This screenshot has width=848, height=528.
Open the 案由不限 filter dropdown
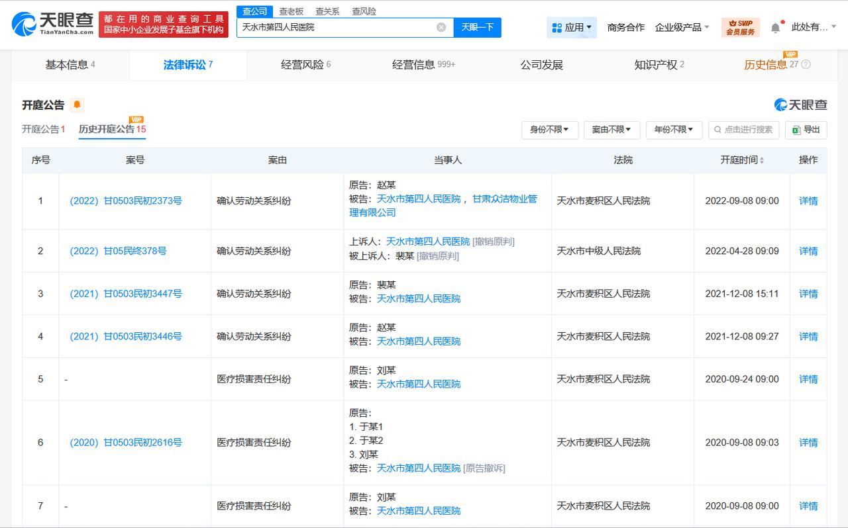click(611, 130)
